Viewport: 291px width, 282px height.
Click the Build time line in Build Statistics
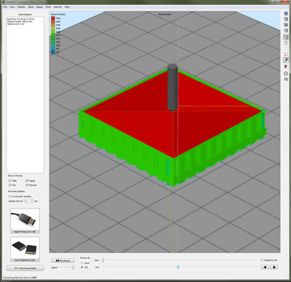pos(20,19)
